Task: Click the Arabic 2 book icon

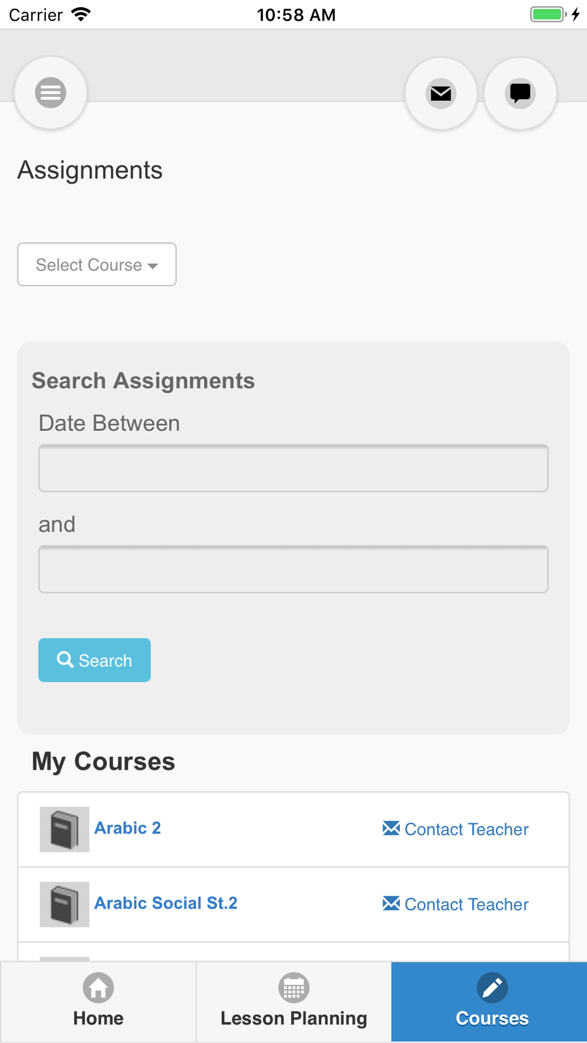Action: pyautogui.click(x=65, y=829)
